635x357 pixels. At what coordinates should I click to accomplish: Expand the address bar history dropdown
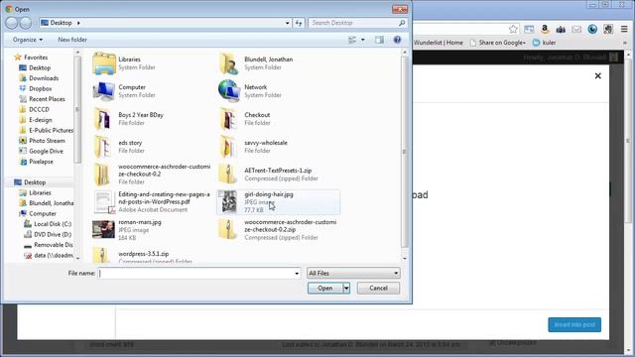tap(288, 23)
